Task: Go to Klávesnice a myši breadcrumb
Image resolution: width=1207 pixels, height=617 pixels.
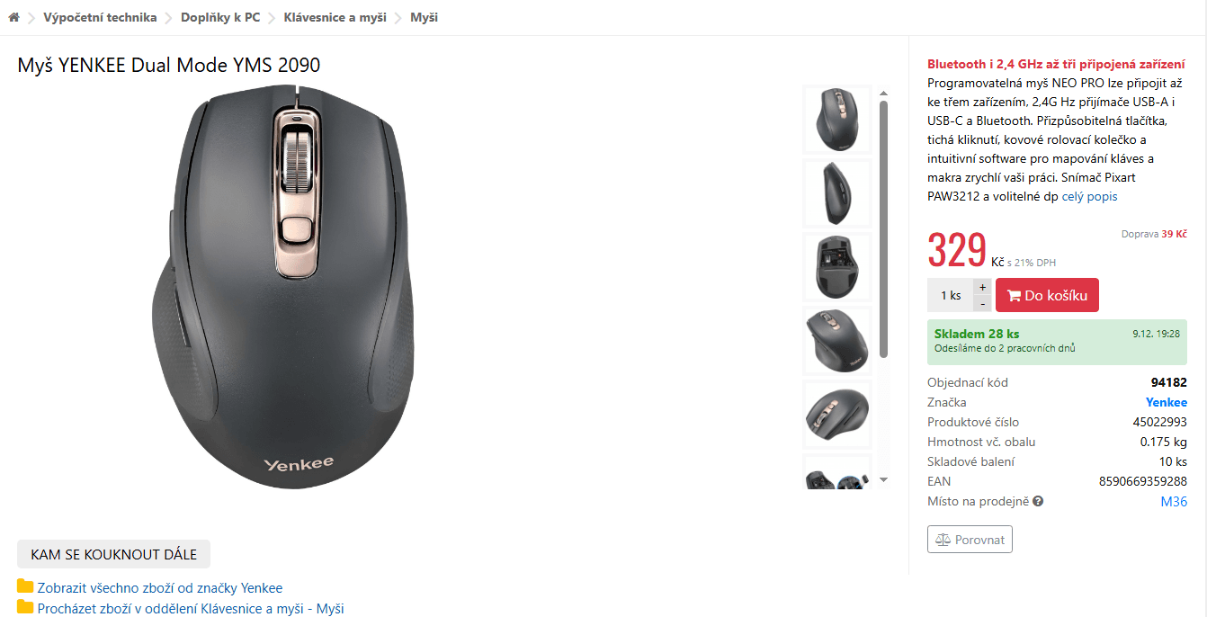Action: point(335,17)
